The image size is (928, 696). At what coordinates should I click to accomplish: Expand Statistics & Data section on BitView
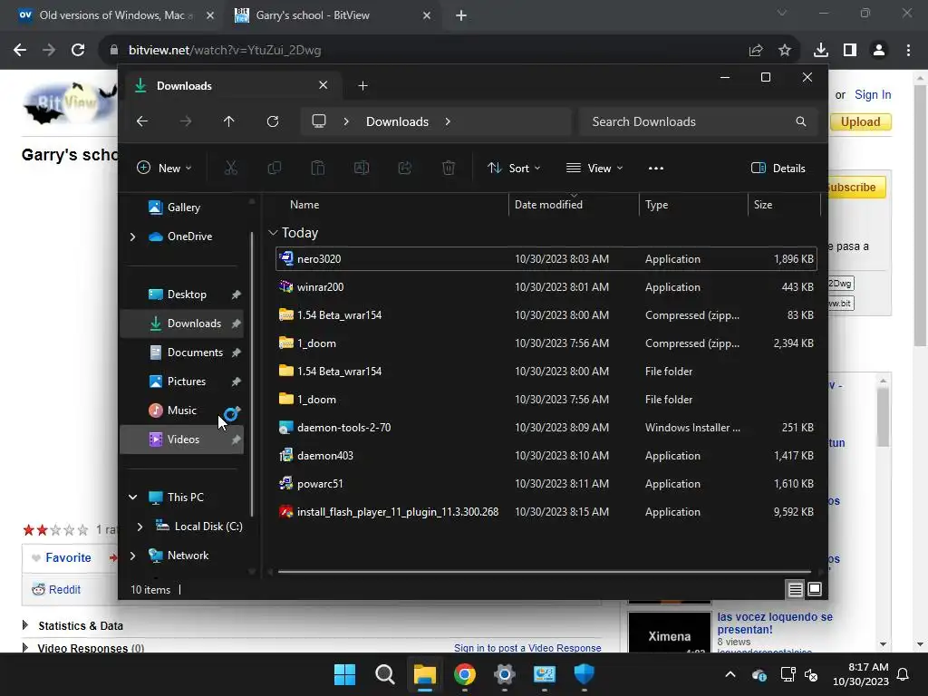click(x=24, y=625)
